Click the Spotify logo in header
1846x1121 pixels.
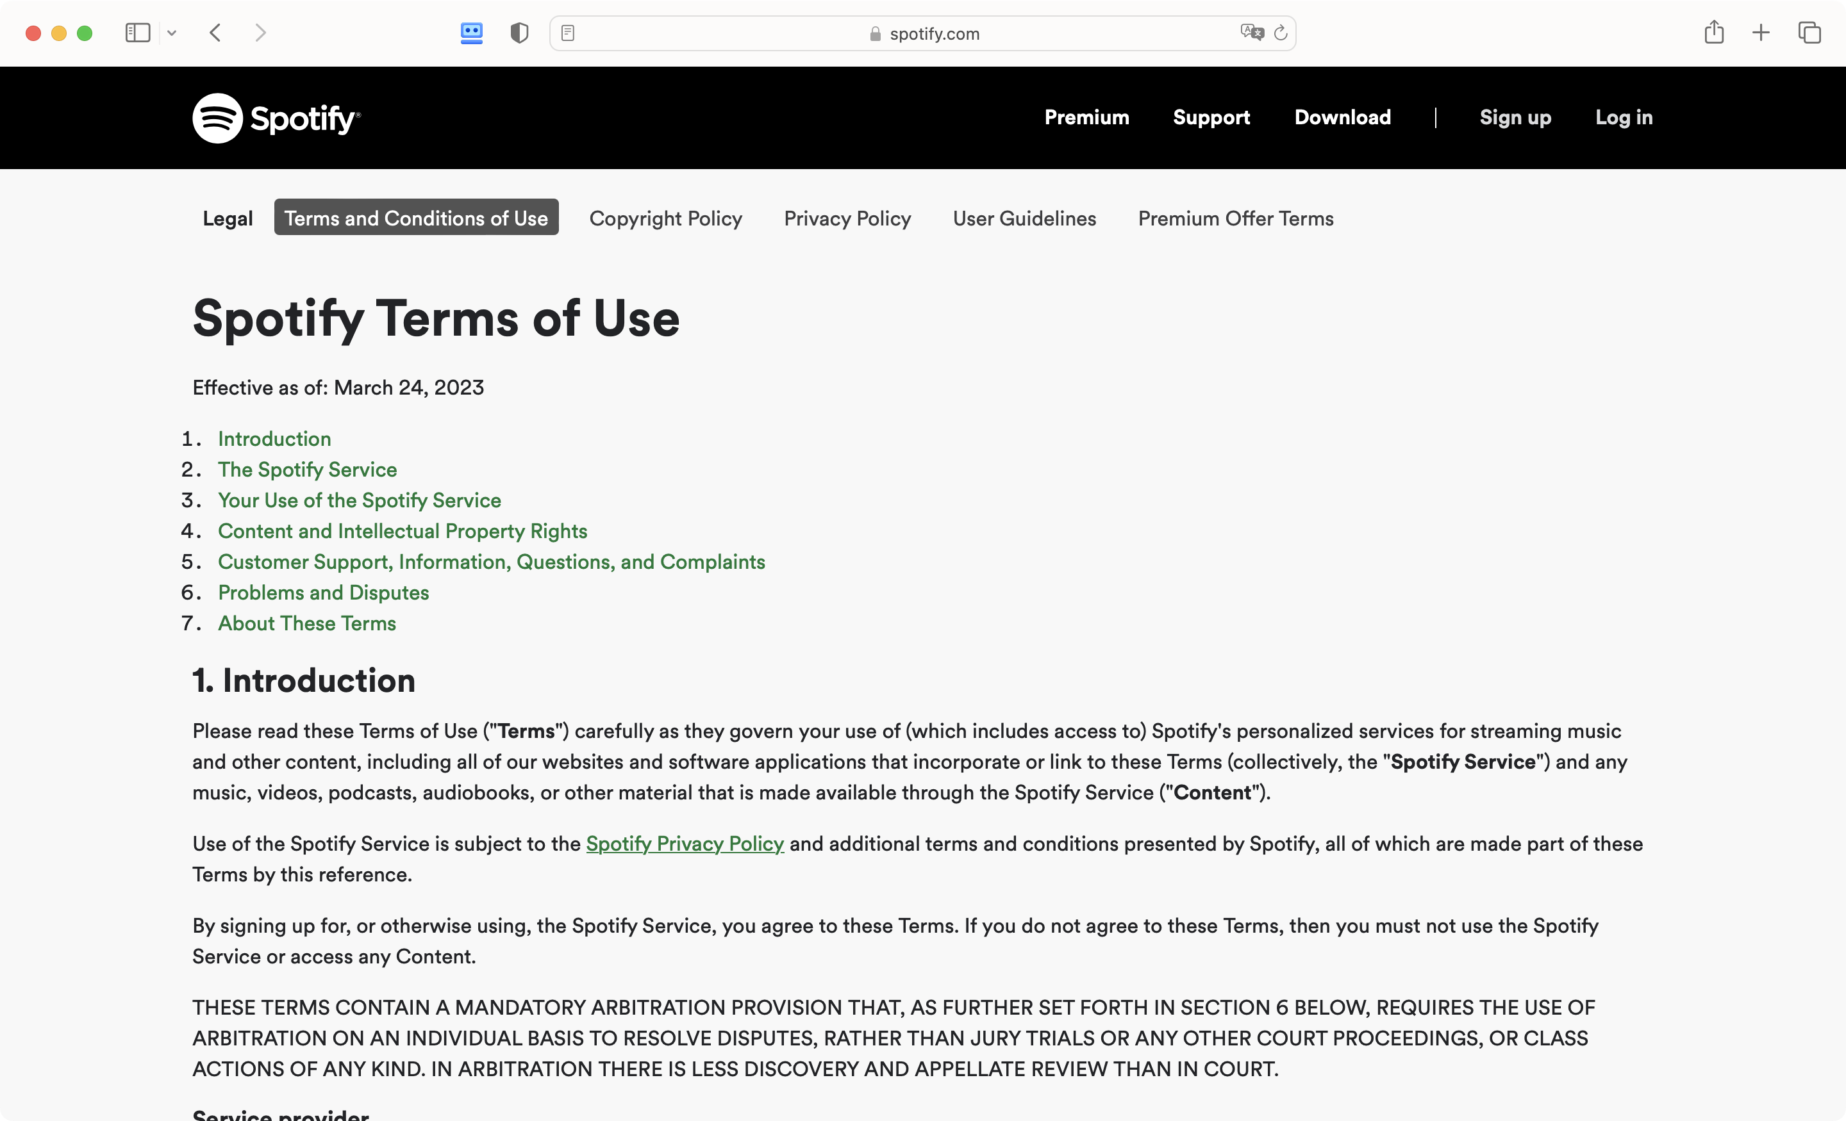pos(276,118)
